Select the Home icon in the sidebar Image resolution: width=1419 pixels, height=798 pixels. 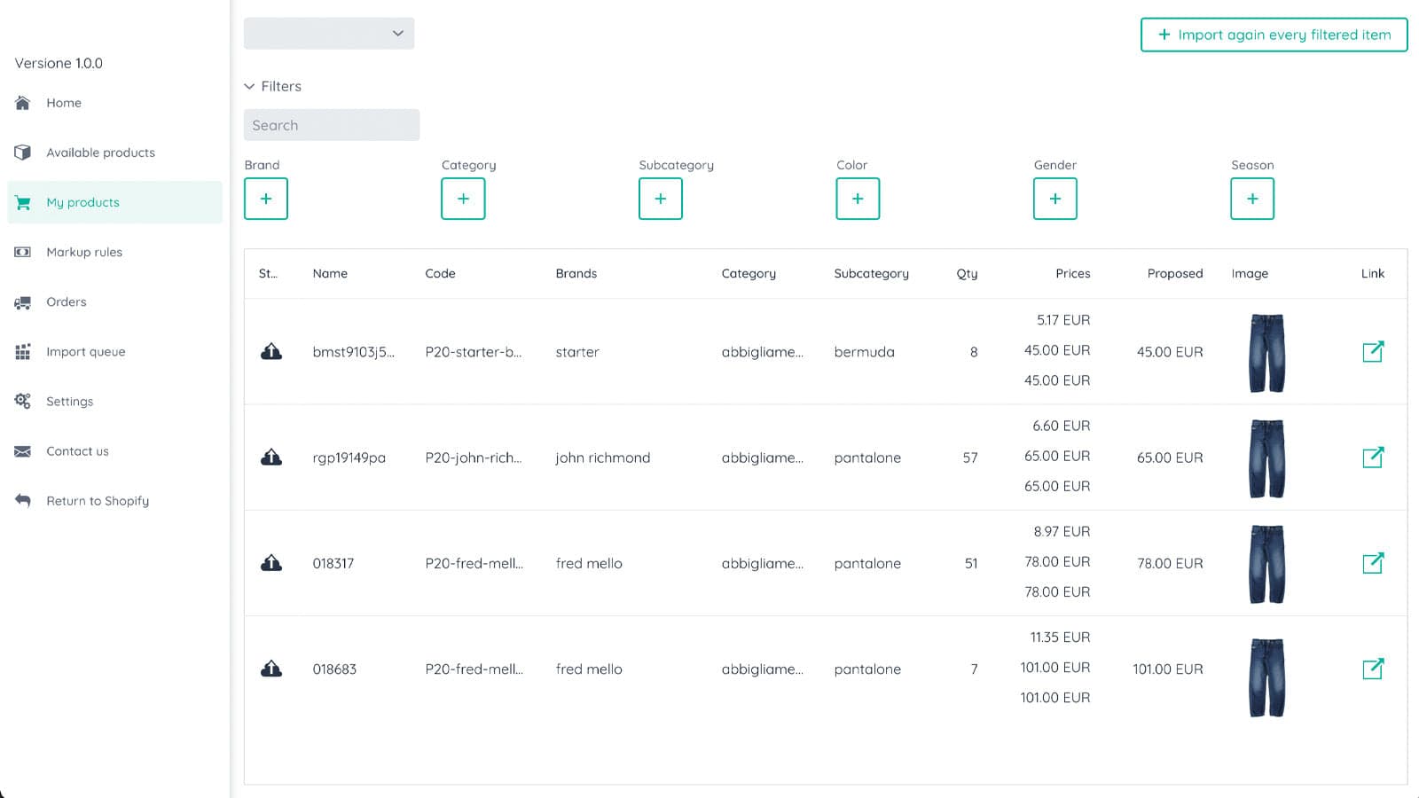(x=21, y=103)
